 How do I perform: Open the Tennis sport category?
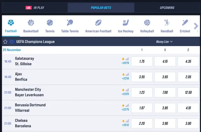click(x=50, y=23)
